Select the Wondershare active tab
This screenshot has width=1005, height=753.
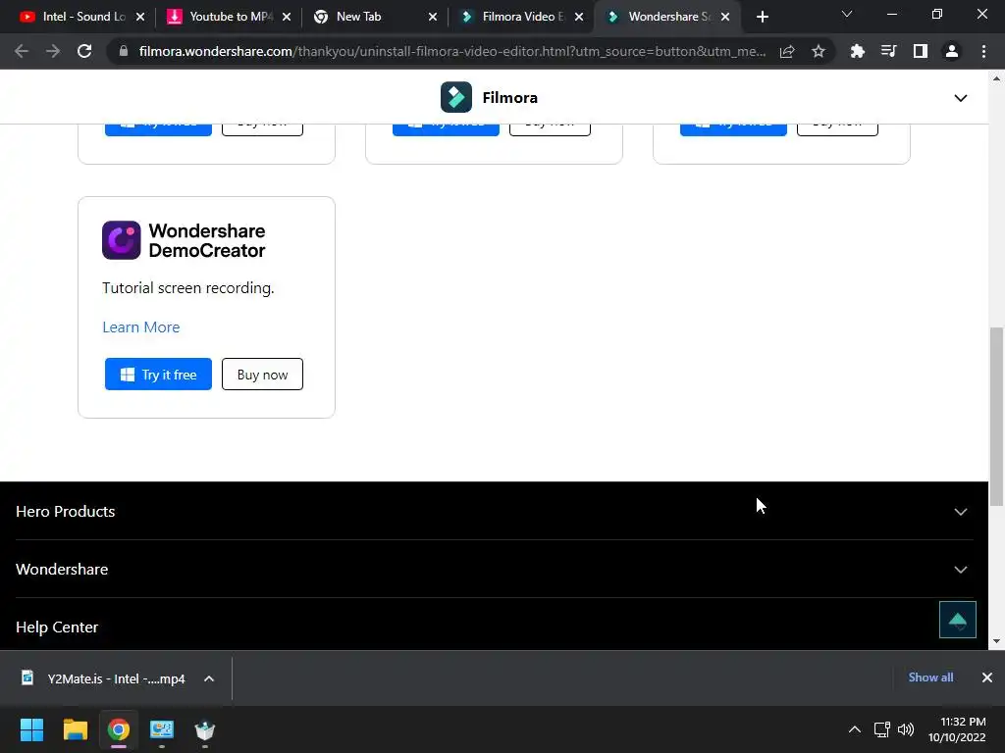pyautogui.click(x=666, y=17)
